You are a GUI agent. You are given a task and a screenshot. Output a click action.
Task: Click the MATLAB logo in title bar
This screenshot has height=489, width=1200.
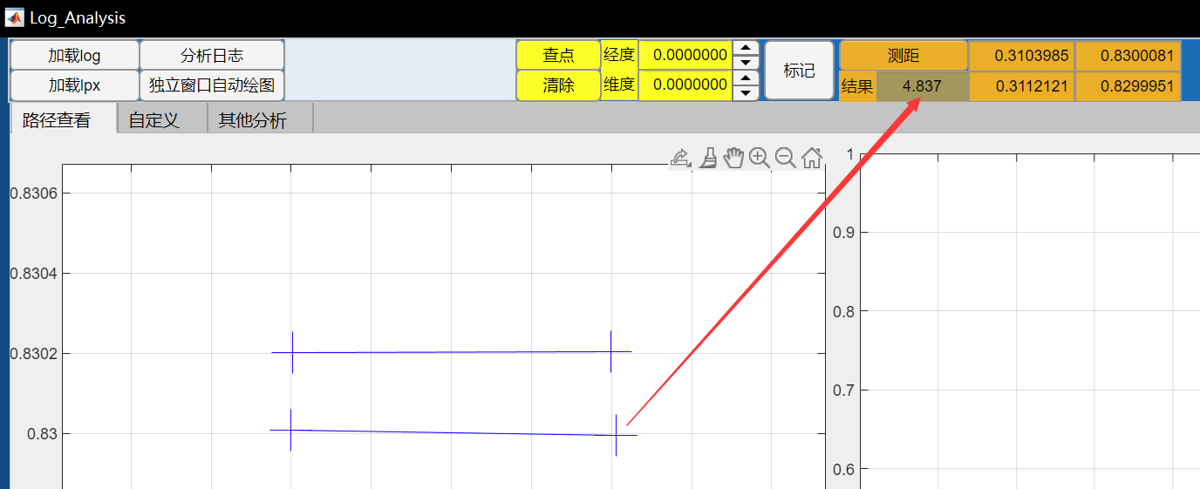coord(15,17)
